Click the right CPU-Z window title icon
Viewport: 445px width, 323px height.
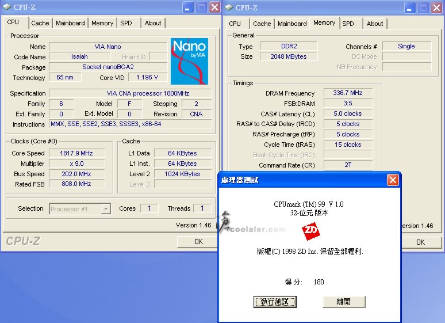pyautogui.click(x=229, y=7)
